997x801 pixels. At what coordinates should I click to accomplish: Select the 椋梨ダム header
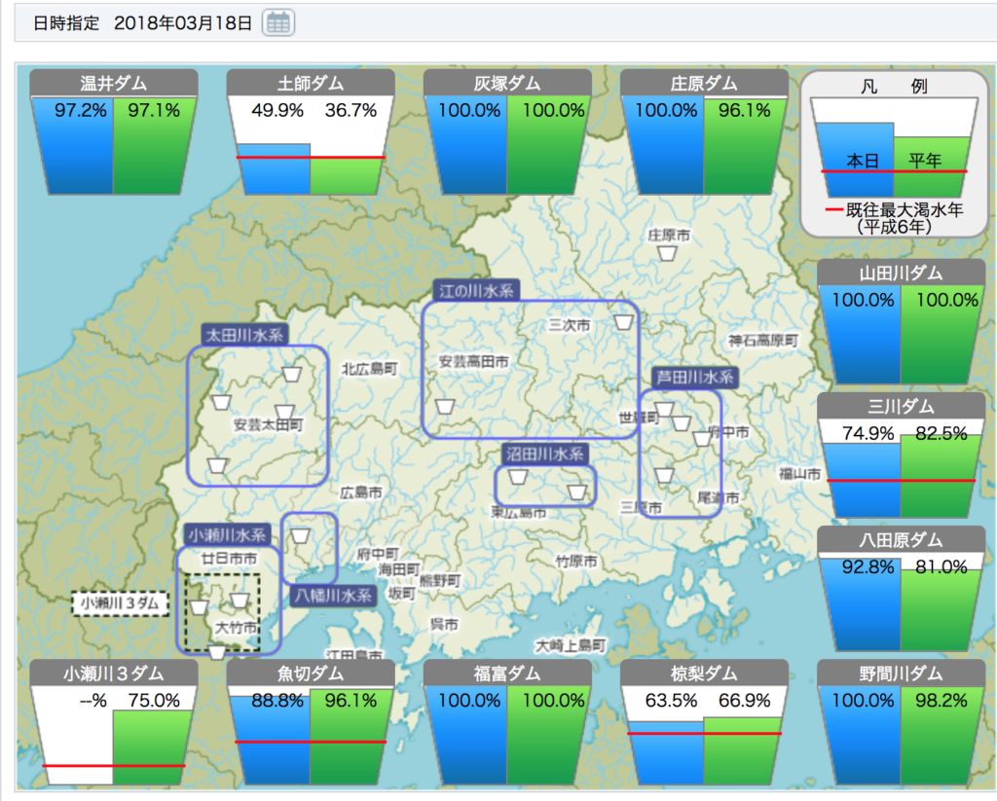point(704,674)
